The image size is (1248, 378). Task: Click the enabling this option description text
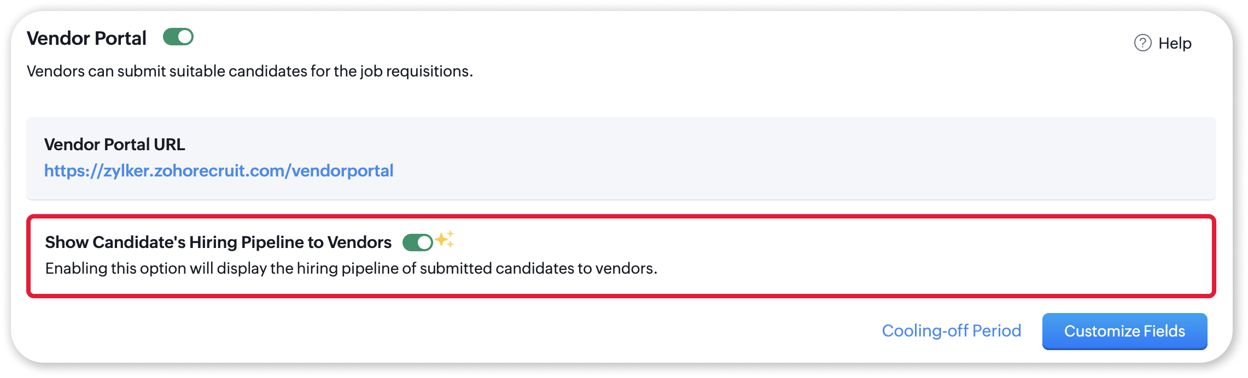pyautogui.click(x=351, y=268)
